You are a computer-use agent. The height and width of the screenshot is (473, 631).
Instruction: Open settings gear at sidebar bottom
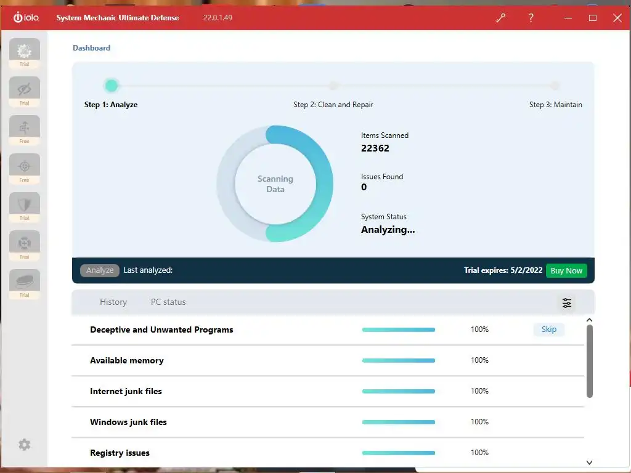25,445
